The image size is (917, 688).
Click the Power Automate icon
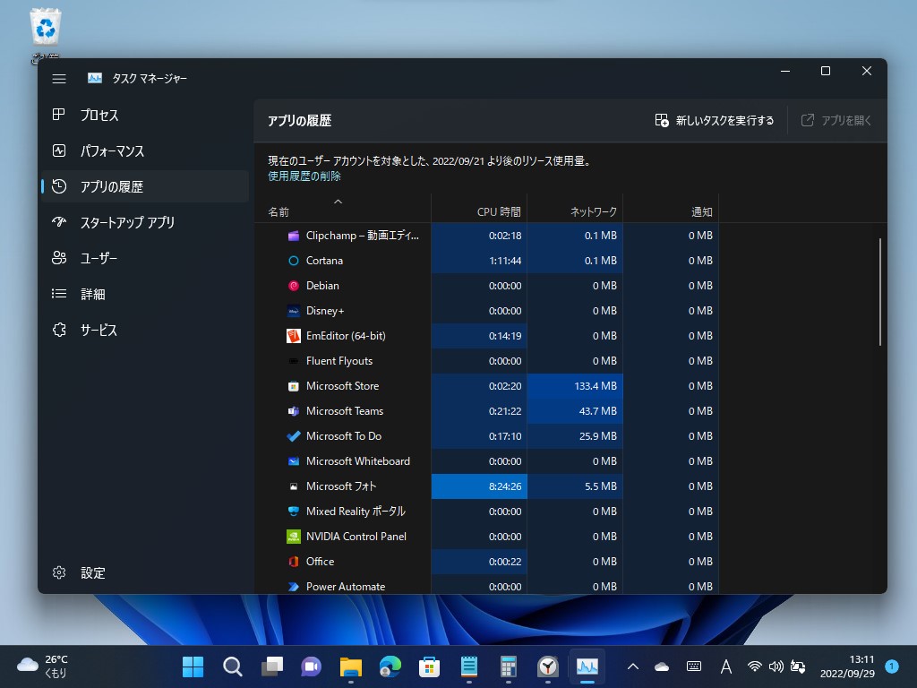tap(294, 587)
